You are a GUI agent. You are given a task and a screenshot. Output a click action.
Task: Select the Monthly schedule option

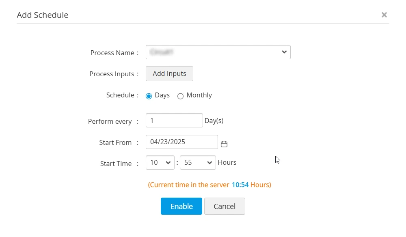[x=181, y=96]
